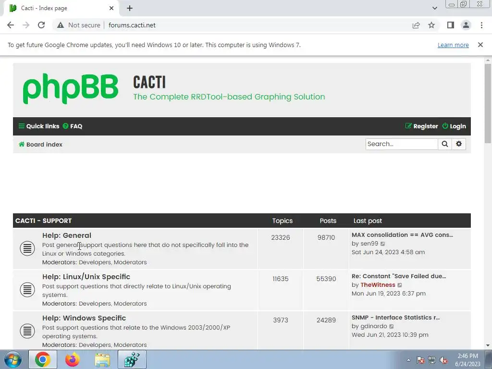View profile of user sen99
492x369 pixels.
coord(369,244)
